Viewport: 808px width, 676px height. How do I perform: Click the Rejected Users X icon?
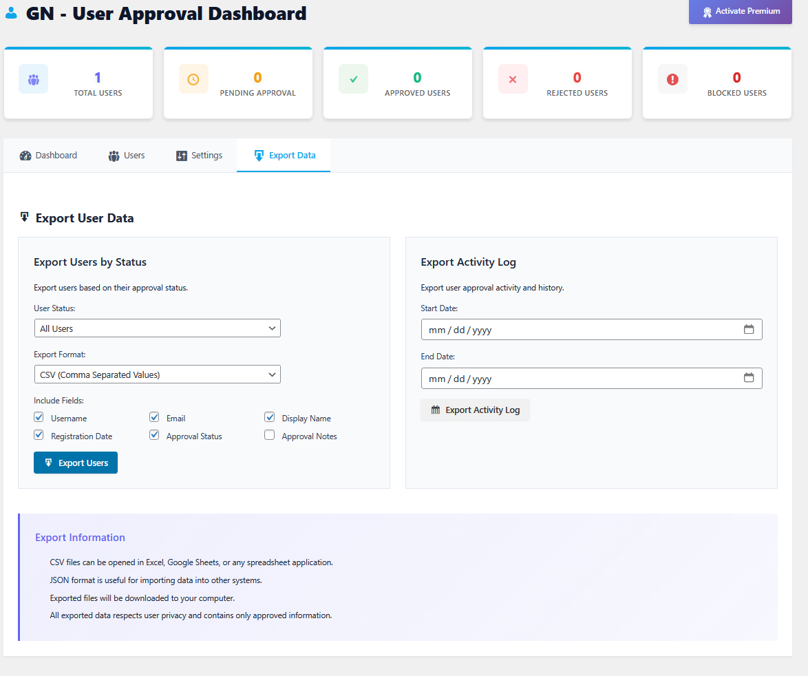(x=512, y=78)
